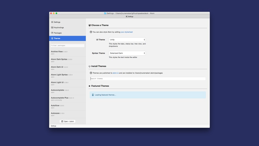This screenshot has width=259, height=146.
Task: Click the Settings sliders icon in sidebar
Action: [52, 22]
